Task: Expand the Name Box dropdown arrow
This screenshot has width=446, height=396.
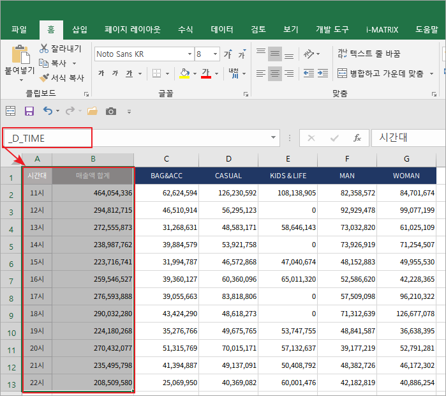Action: [274, 138]
